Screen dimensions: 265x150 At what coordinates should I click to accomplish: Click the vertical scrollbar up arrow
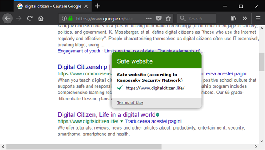262,28
